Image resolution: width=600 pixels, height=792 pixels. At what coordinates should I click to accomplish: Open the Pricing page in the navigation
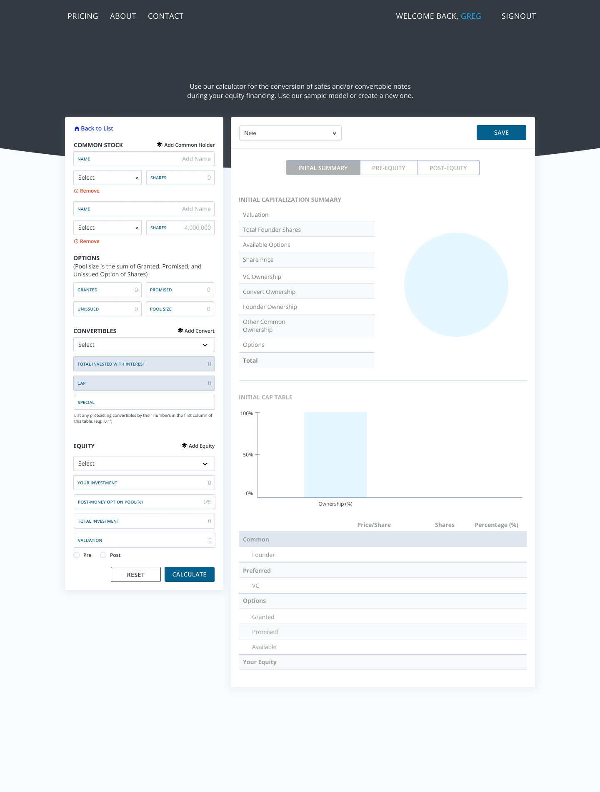click(83, 16)
